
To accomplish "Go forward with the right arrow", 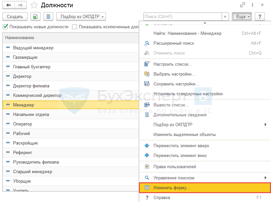I will click(20, 5).
